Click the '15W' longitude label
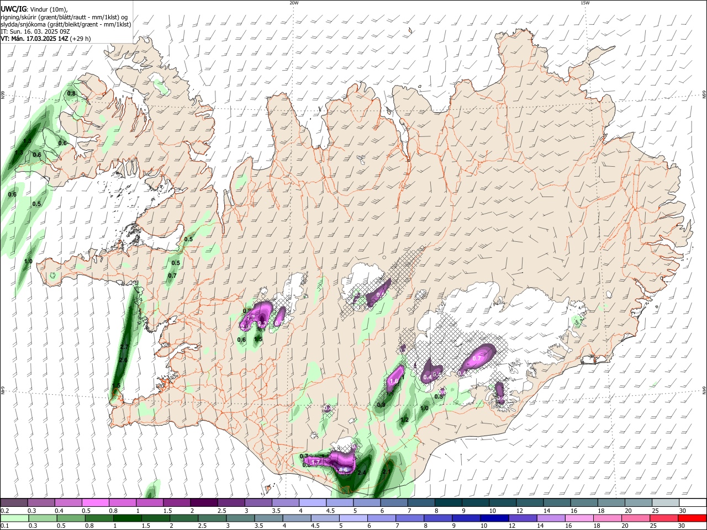707x530 pixels. (585, 3)
